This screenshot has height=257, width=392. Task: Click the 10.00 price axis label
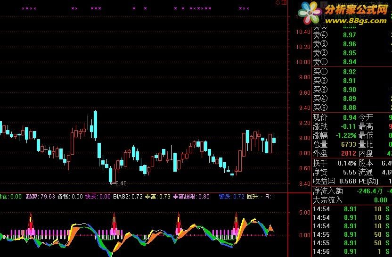click(303, 62)
